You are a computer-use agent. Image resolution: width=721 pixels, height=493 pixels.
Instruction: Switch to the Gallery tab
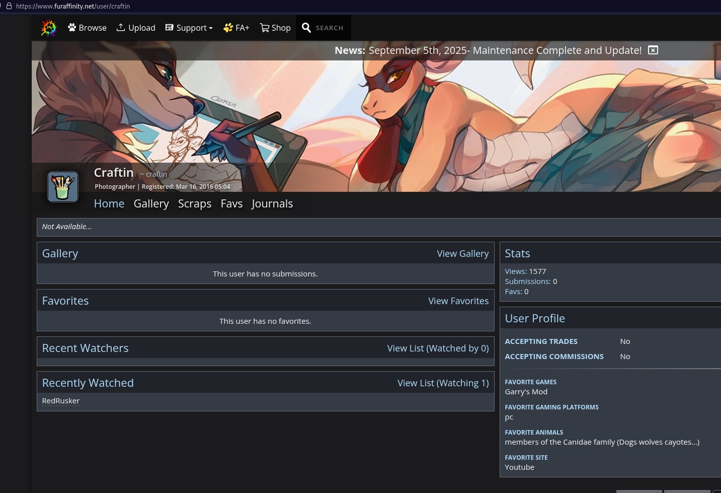pyautogui.click(x=151, y=203)
